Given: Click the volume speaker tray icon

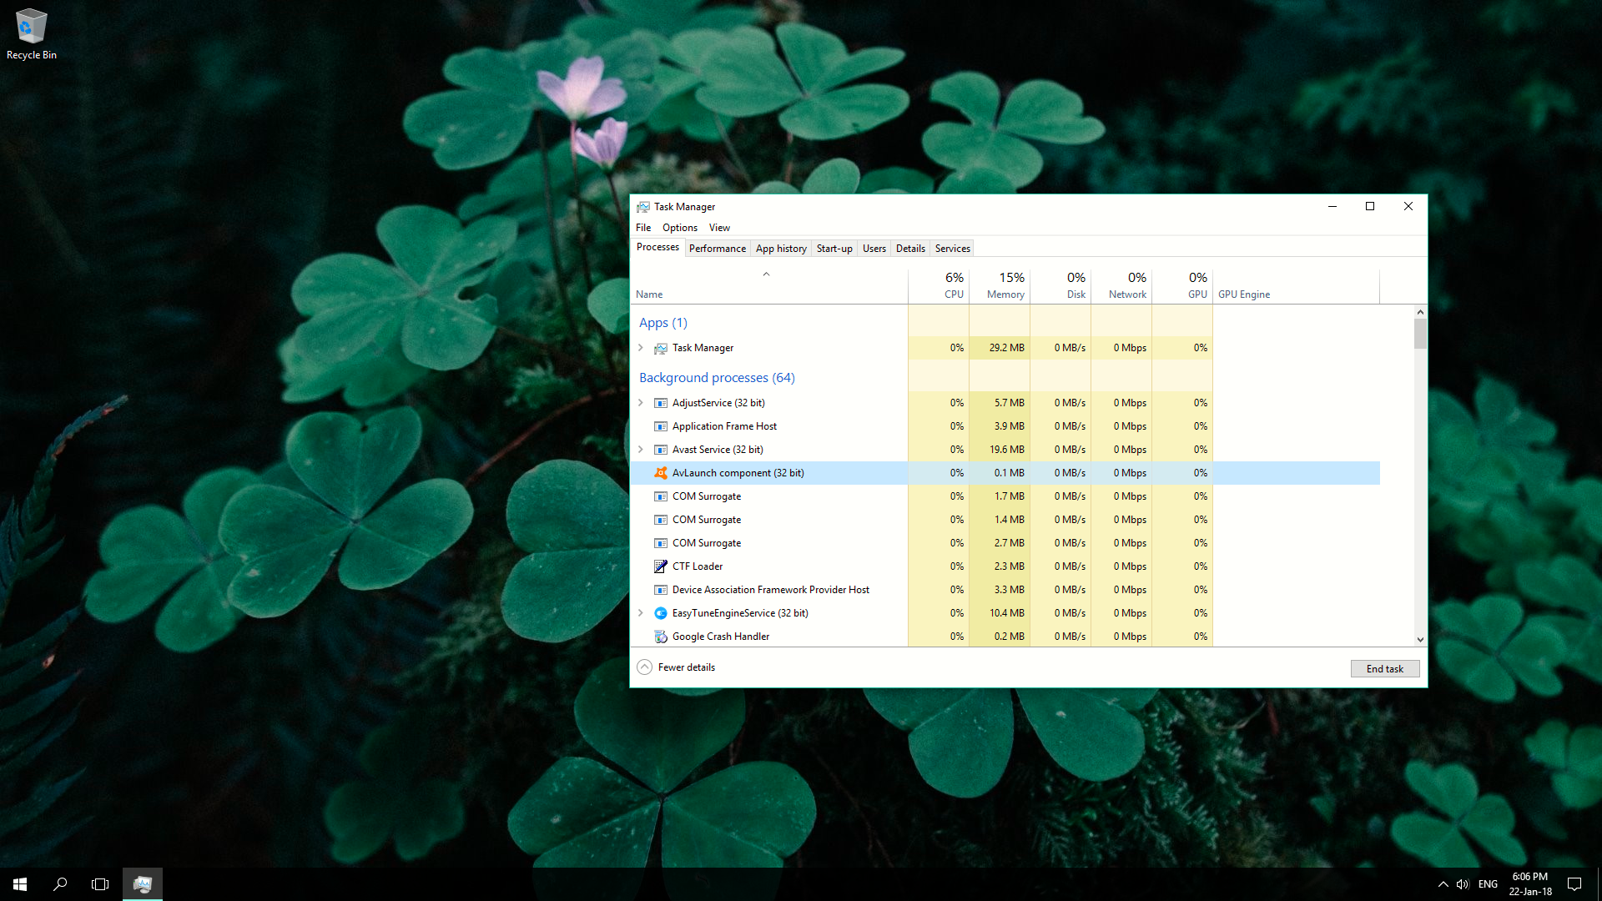Looking at the screenshot, I should pyautogui.click(x=1463, y=884).
